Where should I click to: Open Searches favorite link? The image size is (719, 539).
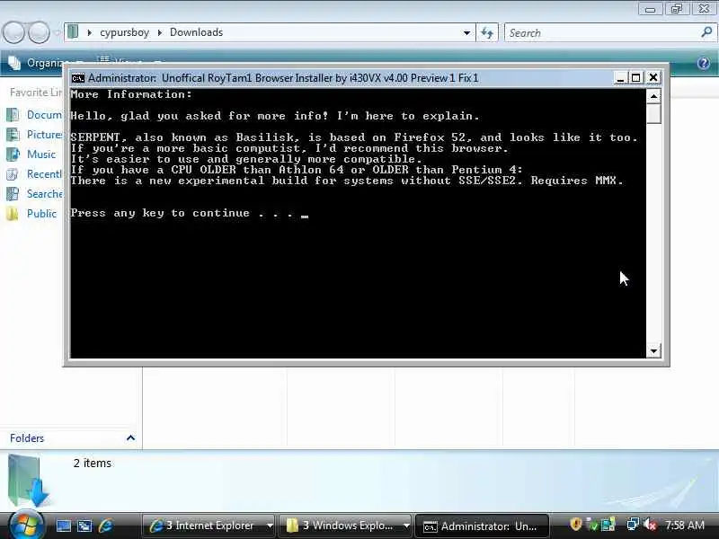tap(44, 194)
